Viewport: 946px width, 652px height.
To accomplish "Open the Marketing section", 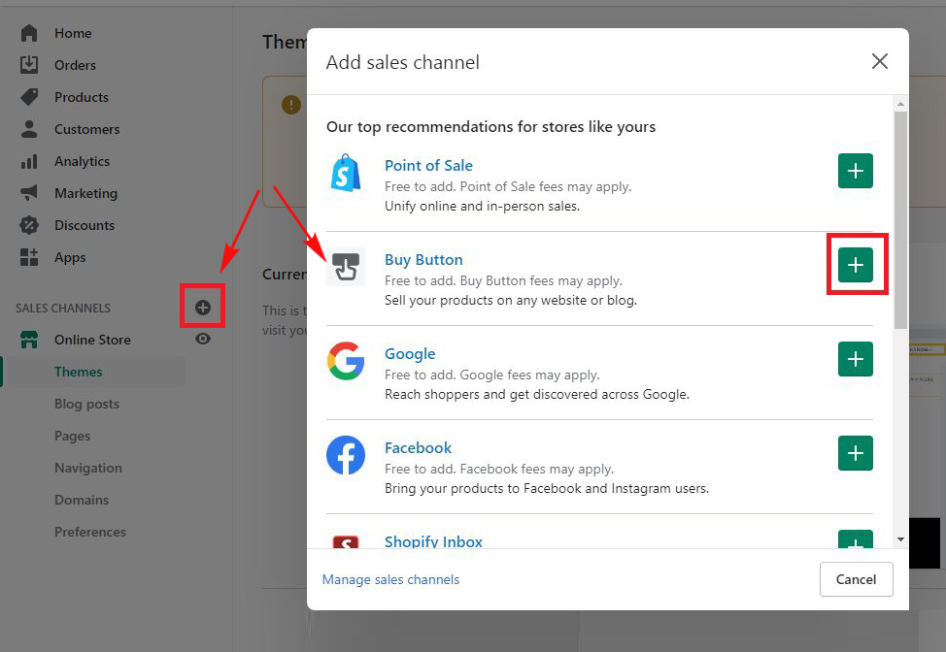I will 85,193.
